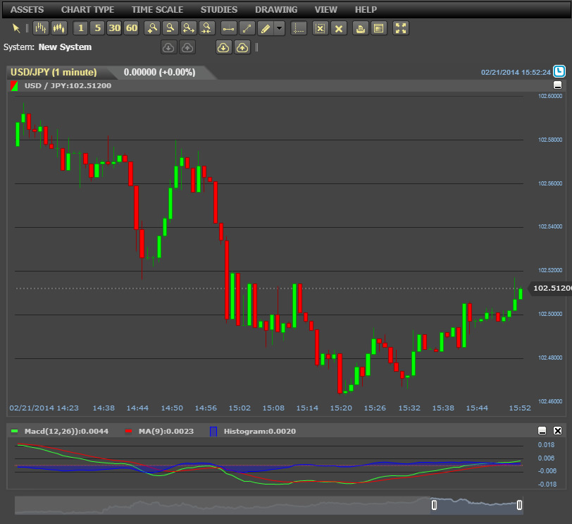Image resolution: width=572 pixels, height=524 pixels.
Task: Click the red MA(9) legend swatch
Action: tap(128, 431)
